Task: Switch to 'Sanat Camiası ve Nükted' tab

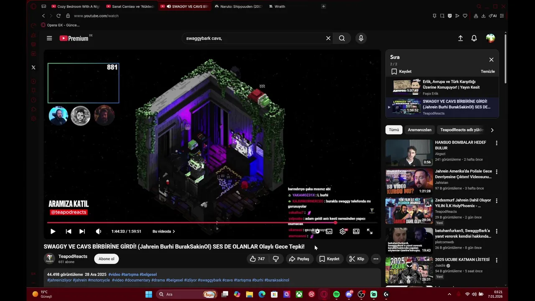Action: pos(130,6)
